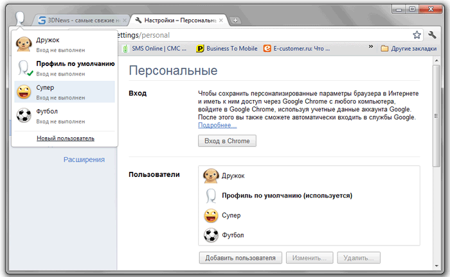This screenshot has width=450, height=277.
Task: Switch to Настройки – Персональные tab
Action: (180, 21)
